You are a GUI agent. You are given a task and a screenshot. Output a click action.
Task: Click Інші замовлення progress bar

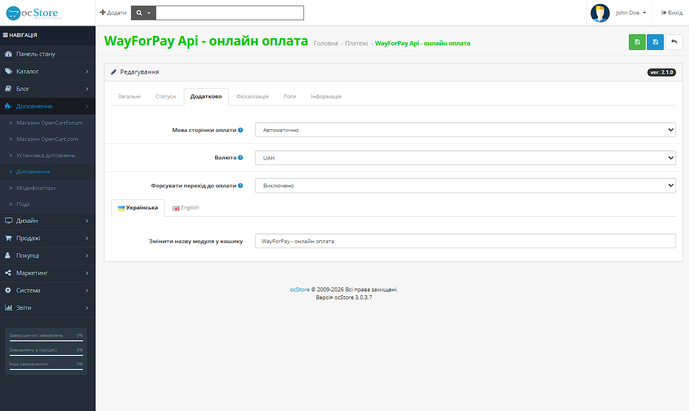click(46, 369)
